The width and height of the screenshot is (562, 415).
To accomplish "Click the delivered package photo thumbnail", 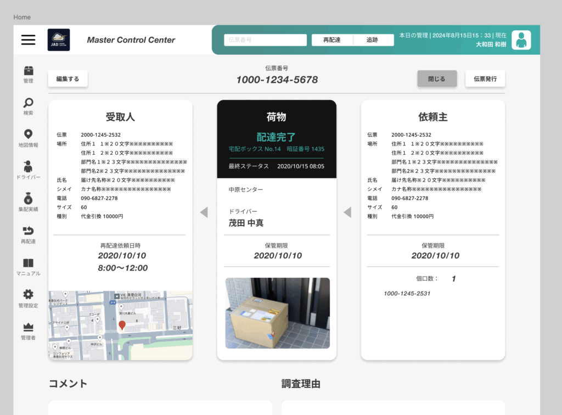I will (x=277, y=313).
